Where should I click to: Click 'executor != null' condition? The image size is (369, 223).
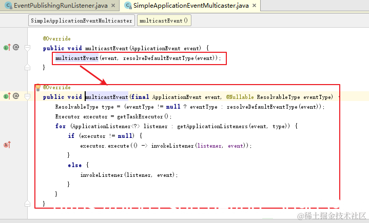click(x=107, y=136)
